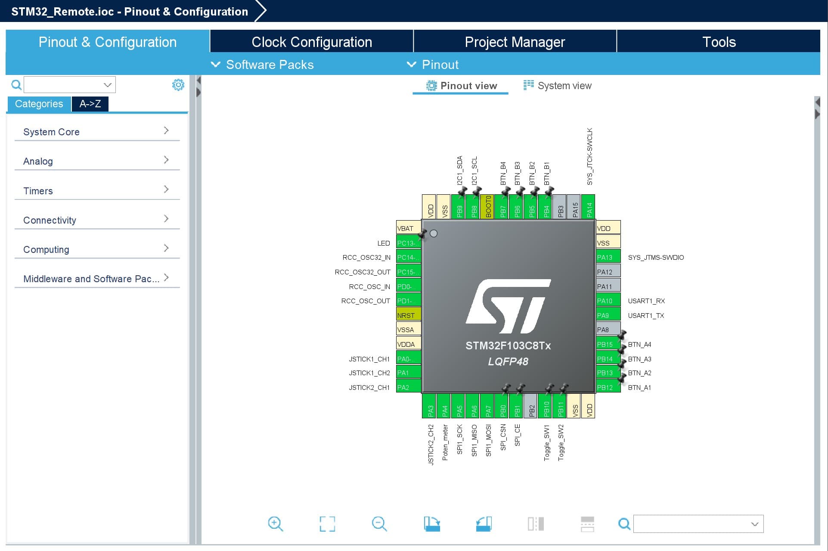Show the System view
The image size is (828, 551).
(558, 86)
